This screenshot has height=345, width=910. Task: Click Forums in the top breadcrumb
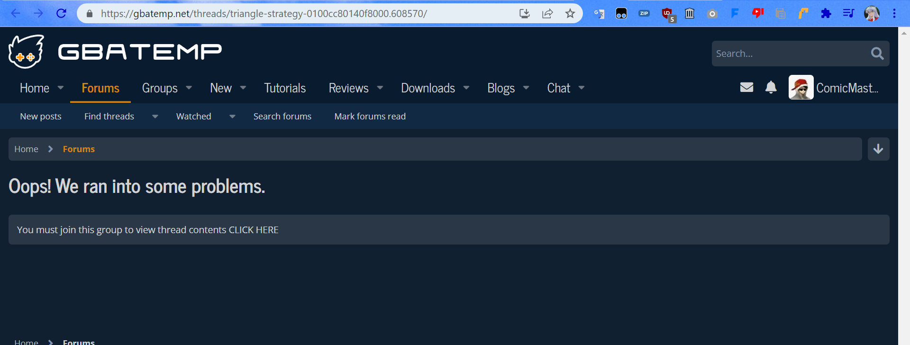(79, 149)
